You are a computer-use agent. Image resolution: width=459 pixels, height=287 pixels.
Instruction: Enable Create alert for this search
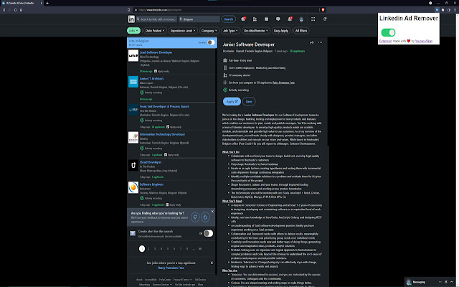207,233
